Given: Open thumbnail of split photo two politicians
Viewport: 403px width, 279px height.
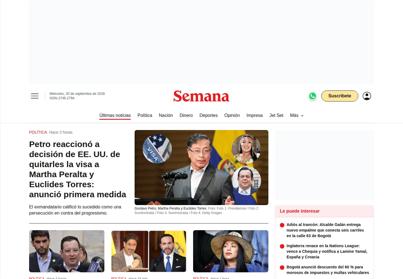Looking at the screenshot, I should 149,251.
